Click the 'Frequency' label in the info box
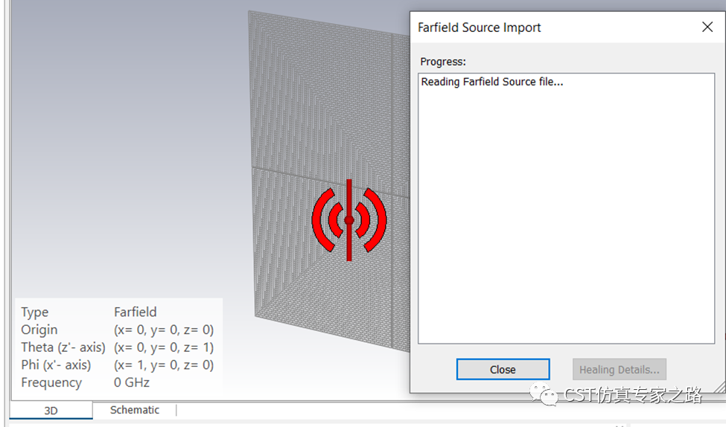This screenshot has width=726, height=427. (51, 382)
